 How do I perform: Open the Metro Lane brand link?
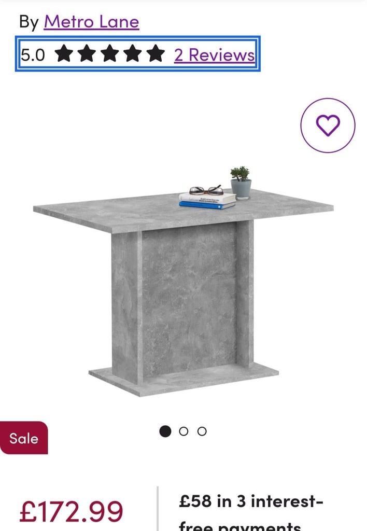click(91, 22)
